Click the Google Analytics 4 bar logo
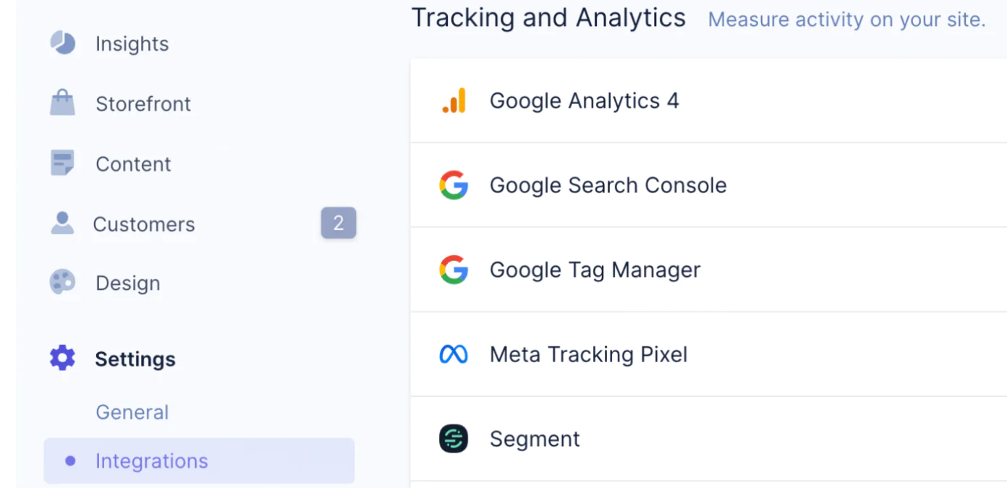Image resolution: width=1007 pixels, height=488 pixels. click(x=454, y=100)
